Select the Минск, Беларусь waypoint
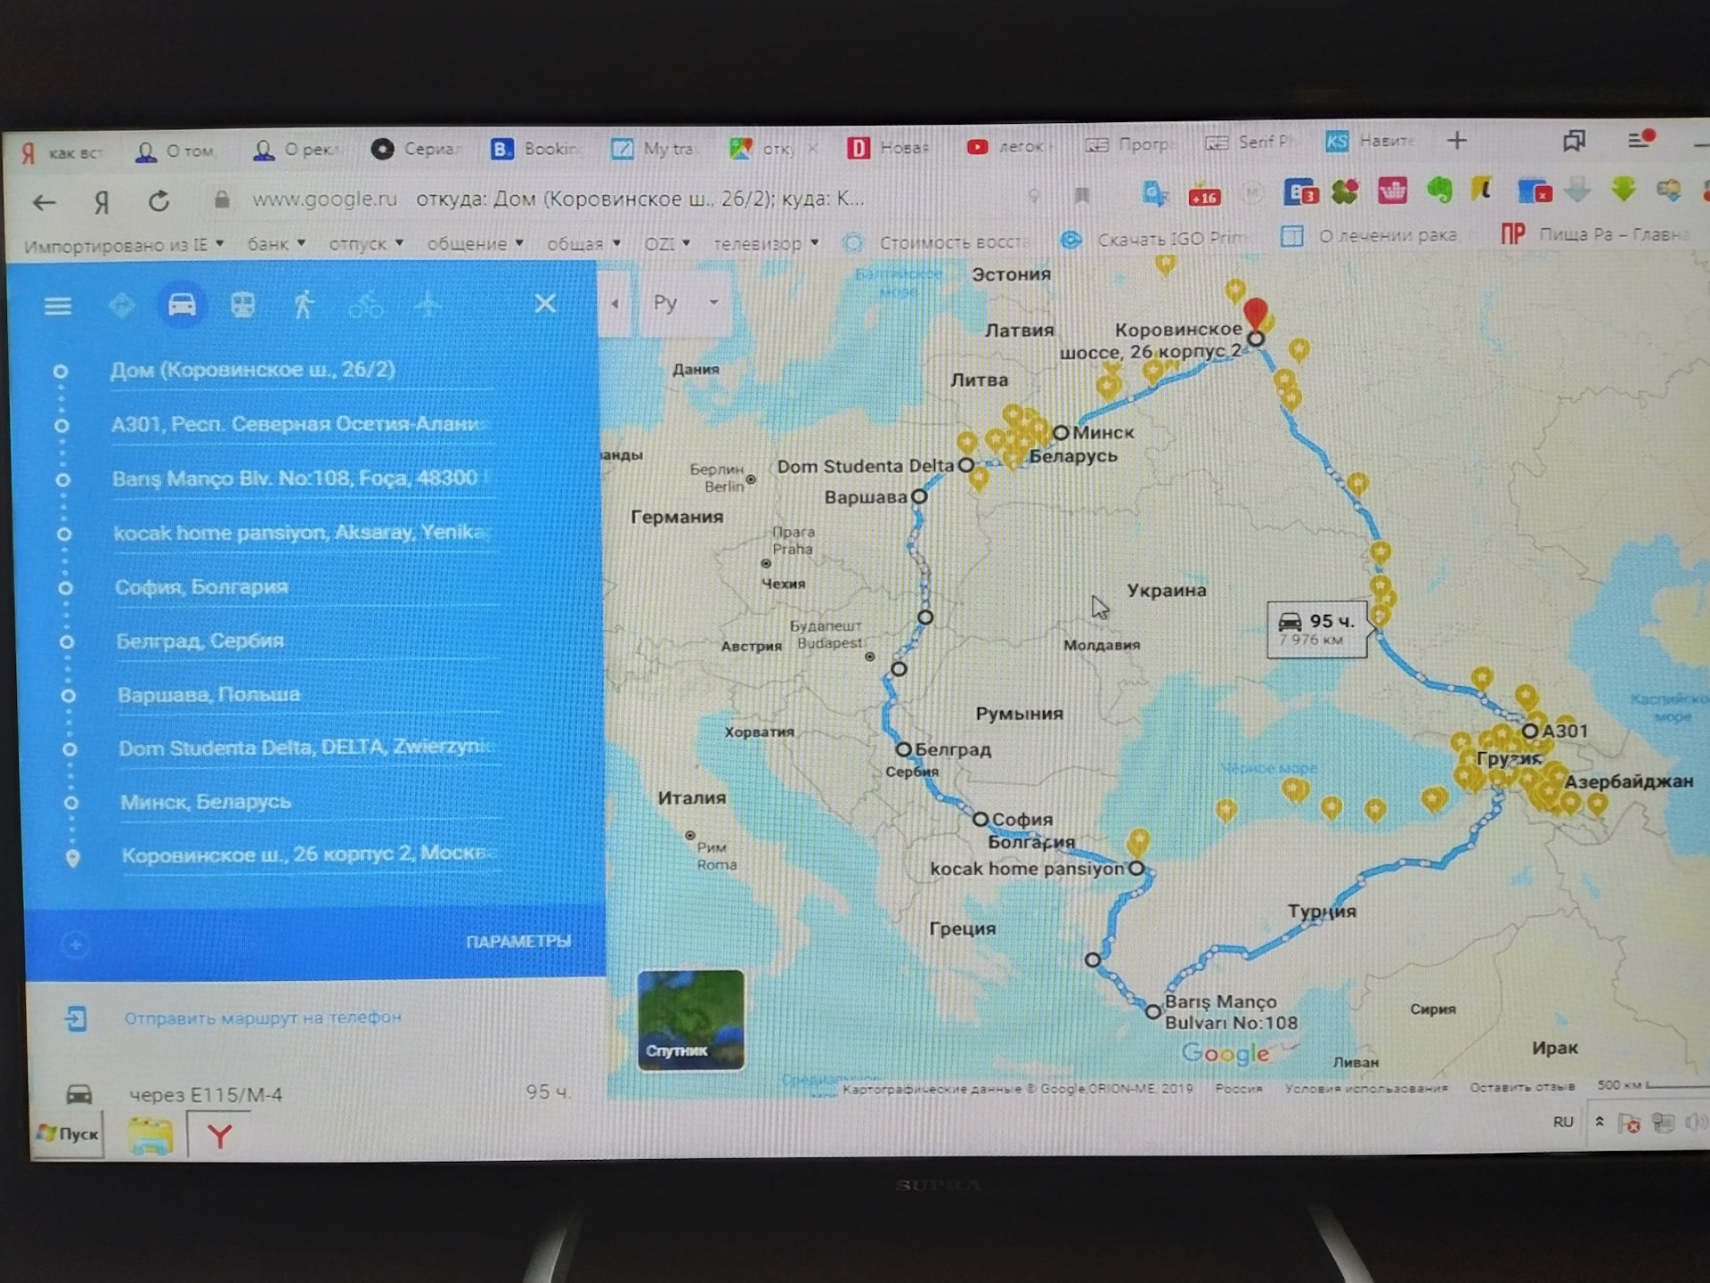1710x1283 pixels. pos(312,802)
